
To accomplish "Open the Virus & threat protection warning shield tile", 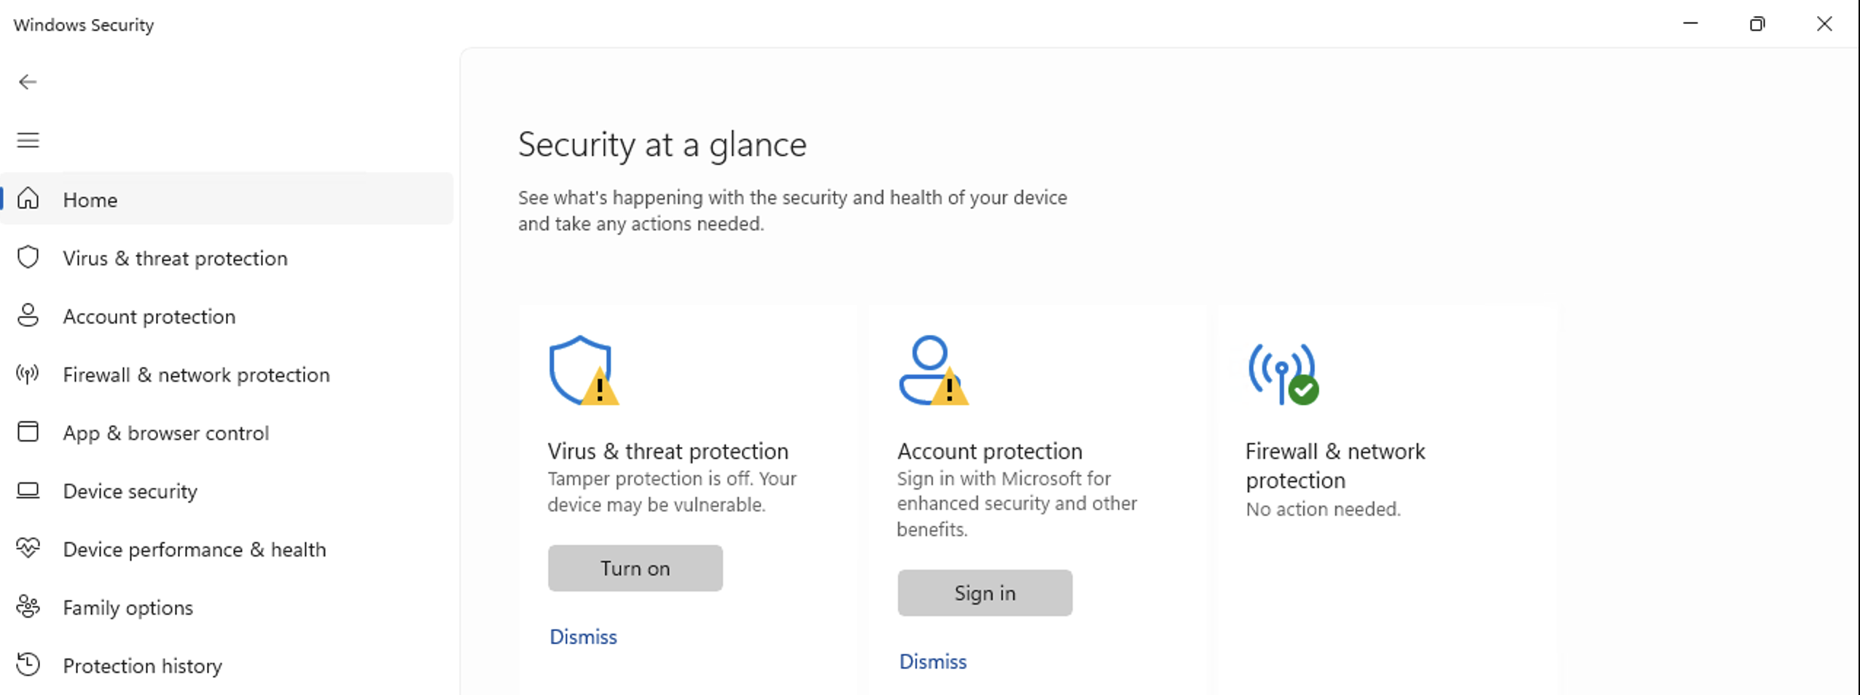I will (583, 370).
